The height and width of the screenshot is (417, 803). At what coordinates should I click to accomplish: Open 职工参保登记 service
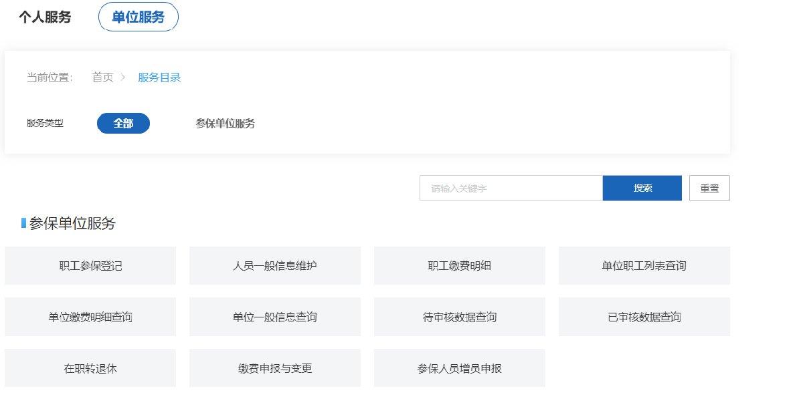click(x=90, y=266)
